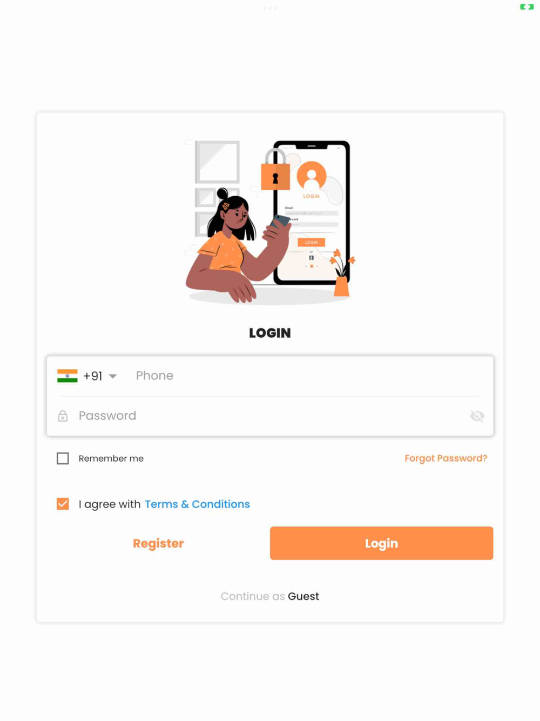Screen dimensions: 540x721
Task: Click the orange user avatar in illustration
Action: 312,176
